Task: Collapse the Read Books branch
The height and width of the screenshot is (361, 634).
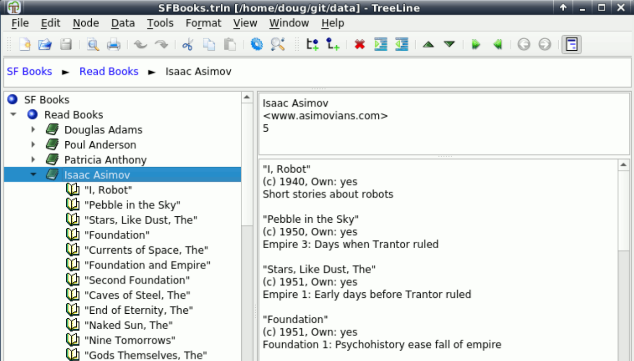Action: tap(13, 115)
